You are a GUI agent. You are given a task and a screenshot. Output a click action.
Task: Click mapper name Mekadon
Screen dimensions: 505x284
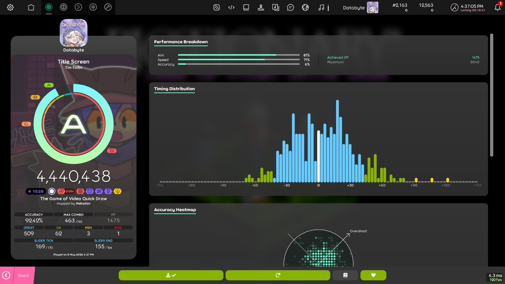83,203
